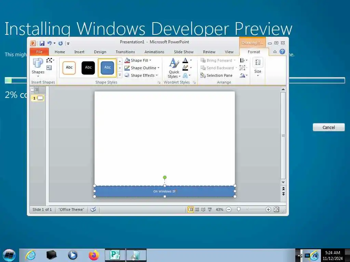The image size is (350, 262).
Task: Select the blue Abc shape style
Action: (107, 68)
